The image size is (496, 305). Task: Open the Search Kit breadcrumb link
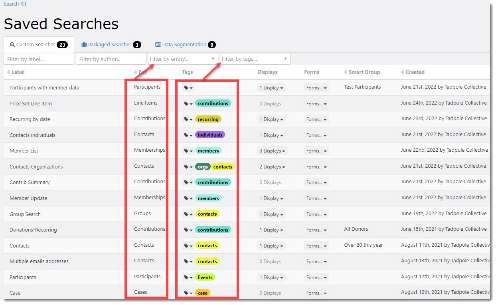pyautogui.click(x=15, y=4)
